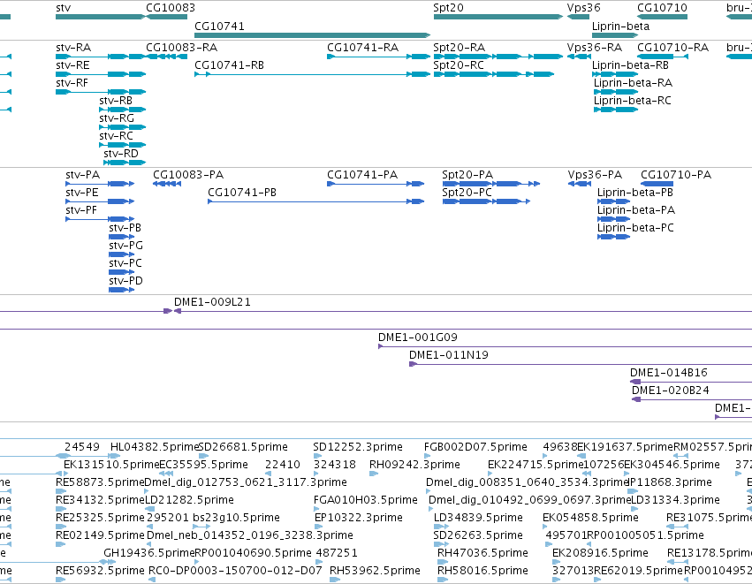
Task: Select the CG10710 gene bar
Action: pyautogui.click(x=663, y=17)
